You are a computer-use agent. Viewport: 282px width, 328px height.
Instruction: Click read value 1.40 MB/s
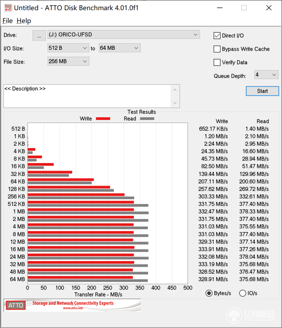tap(257, 129)
